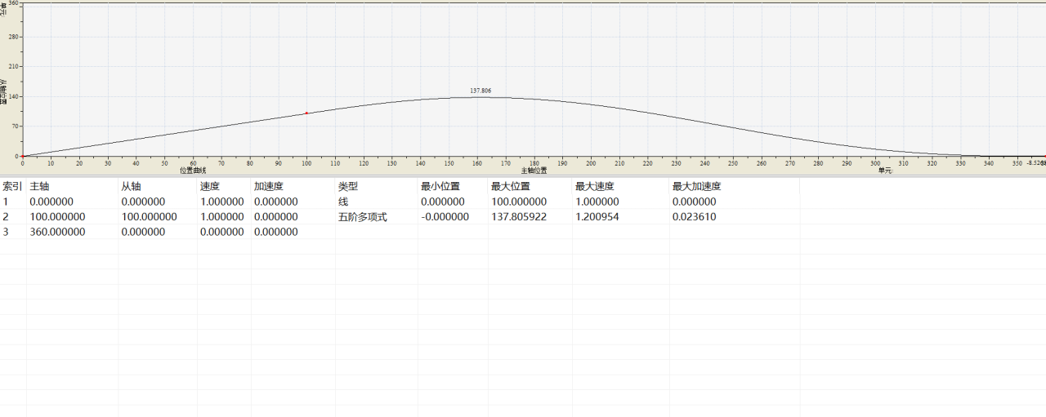The height and width of the screenshot is (417, 1046).
Task: Click the 最大速度 value 1.200954
Action: [x=597, y=217]
